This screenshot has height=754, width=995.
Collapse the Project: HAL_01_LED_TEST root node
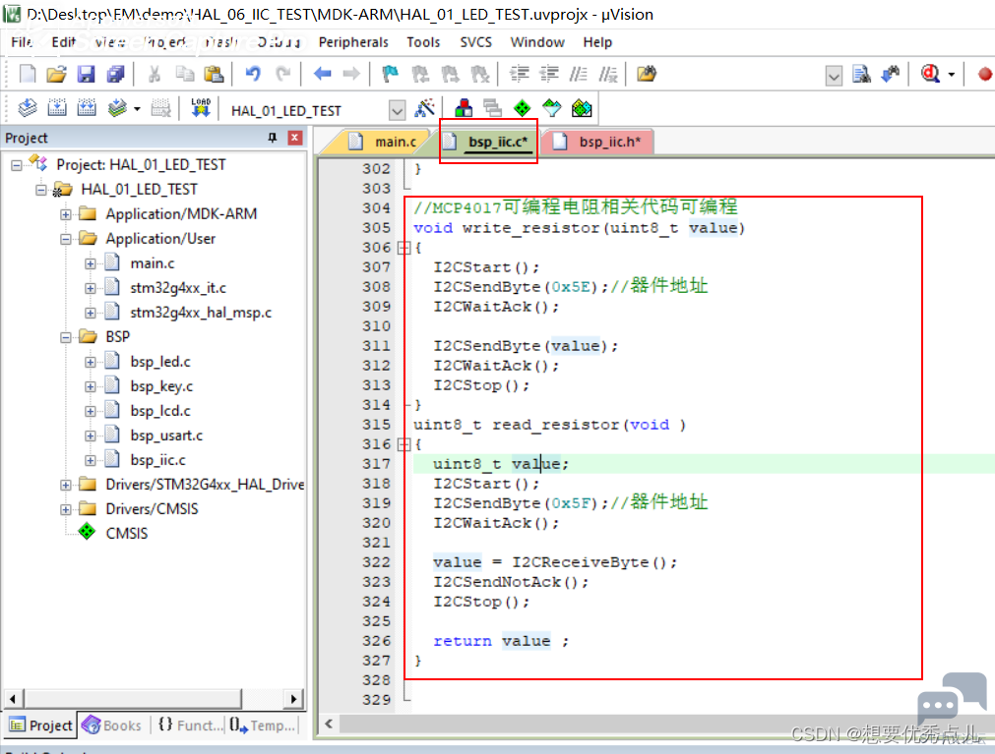17,165
